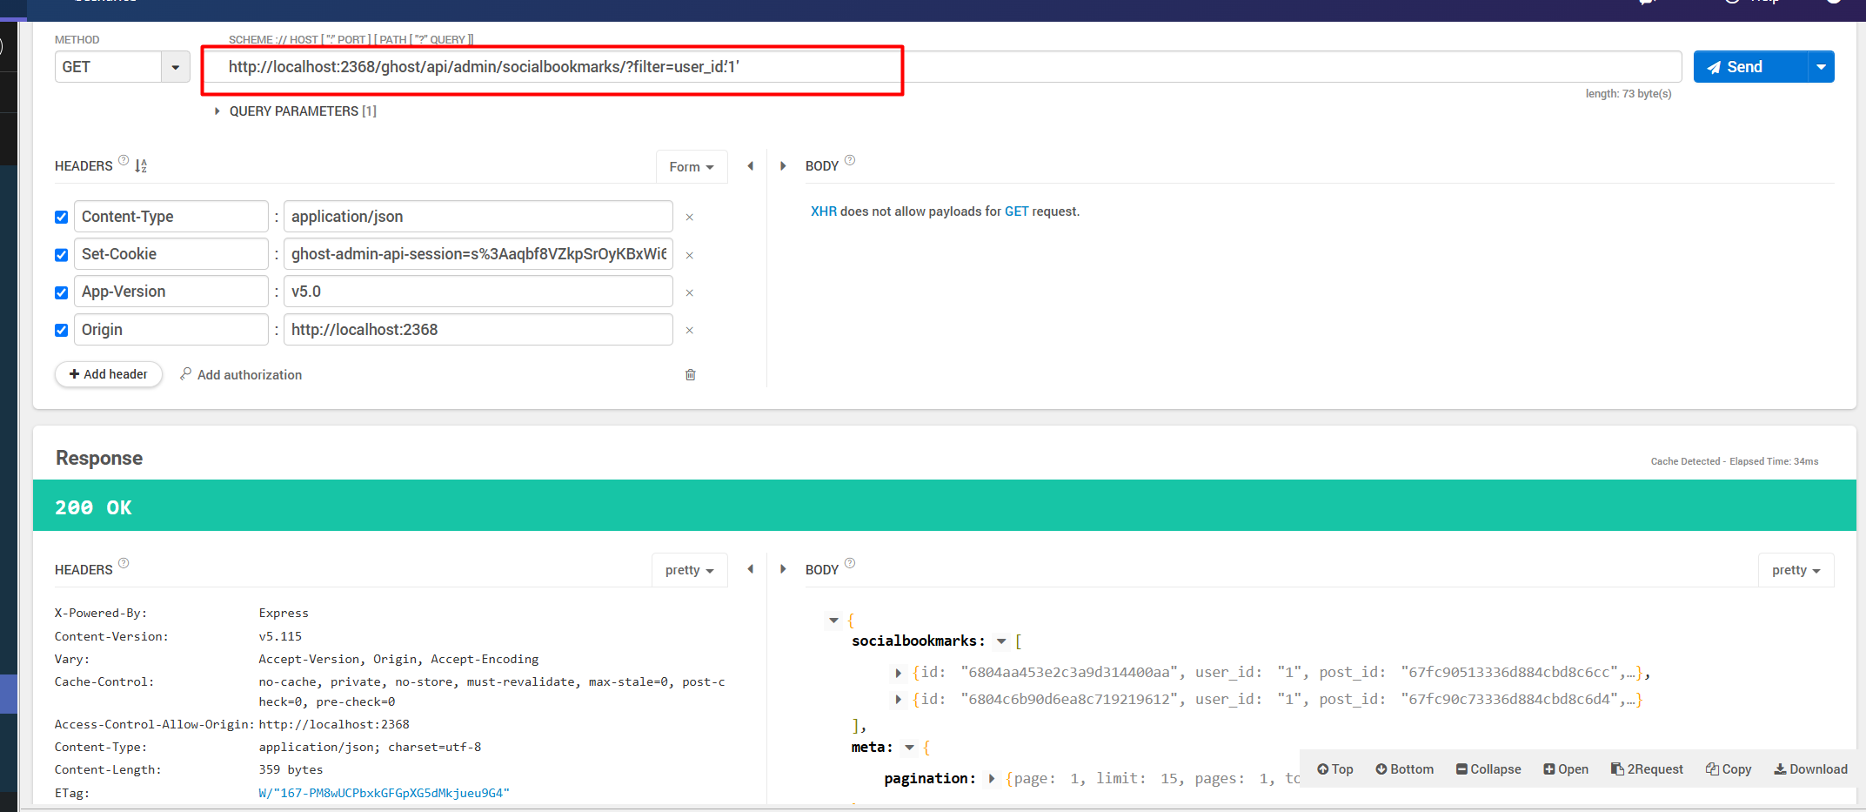Click the sort headers alphabetically icon

[141, 165]
